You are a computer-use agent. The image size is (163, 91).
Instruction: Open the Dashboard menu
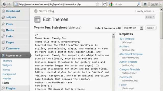click(13, 11)
